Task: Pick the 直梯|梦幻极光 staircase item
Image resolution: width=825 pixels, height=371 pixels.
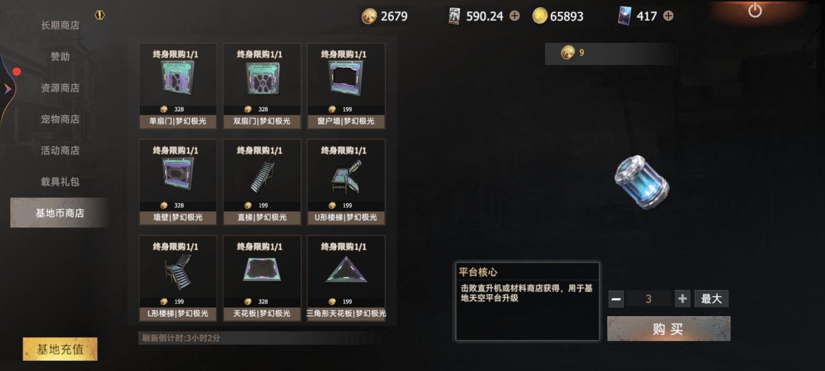Action: [262, 182]
